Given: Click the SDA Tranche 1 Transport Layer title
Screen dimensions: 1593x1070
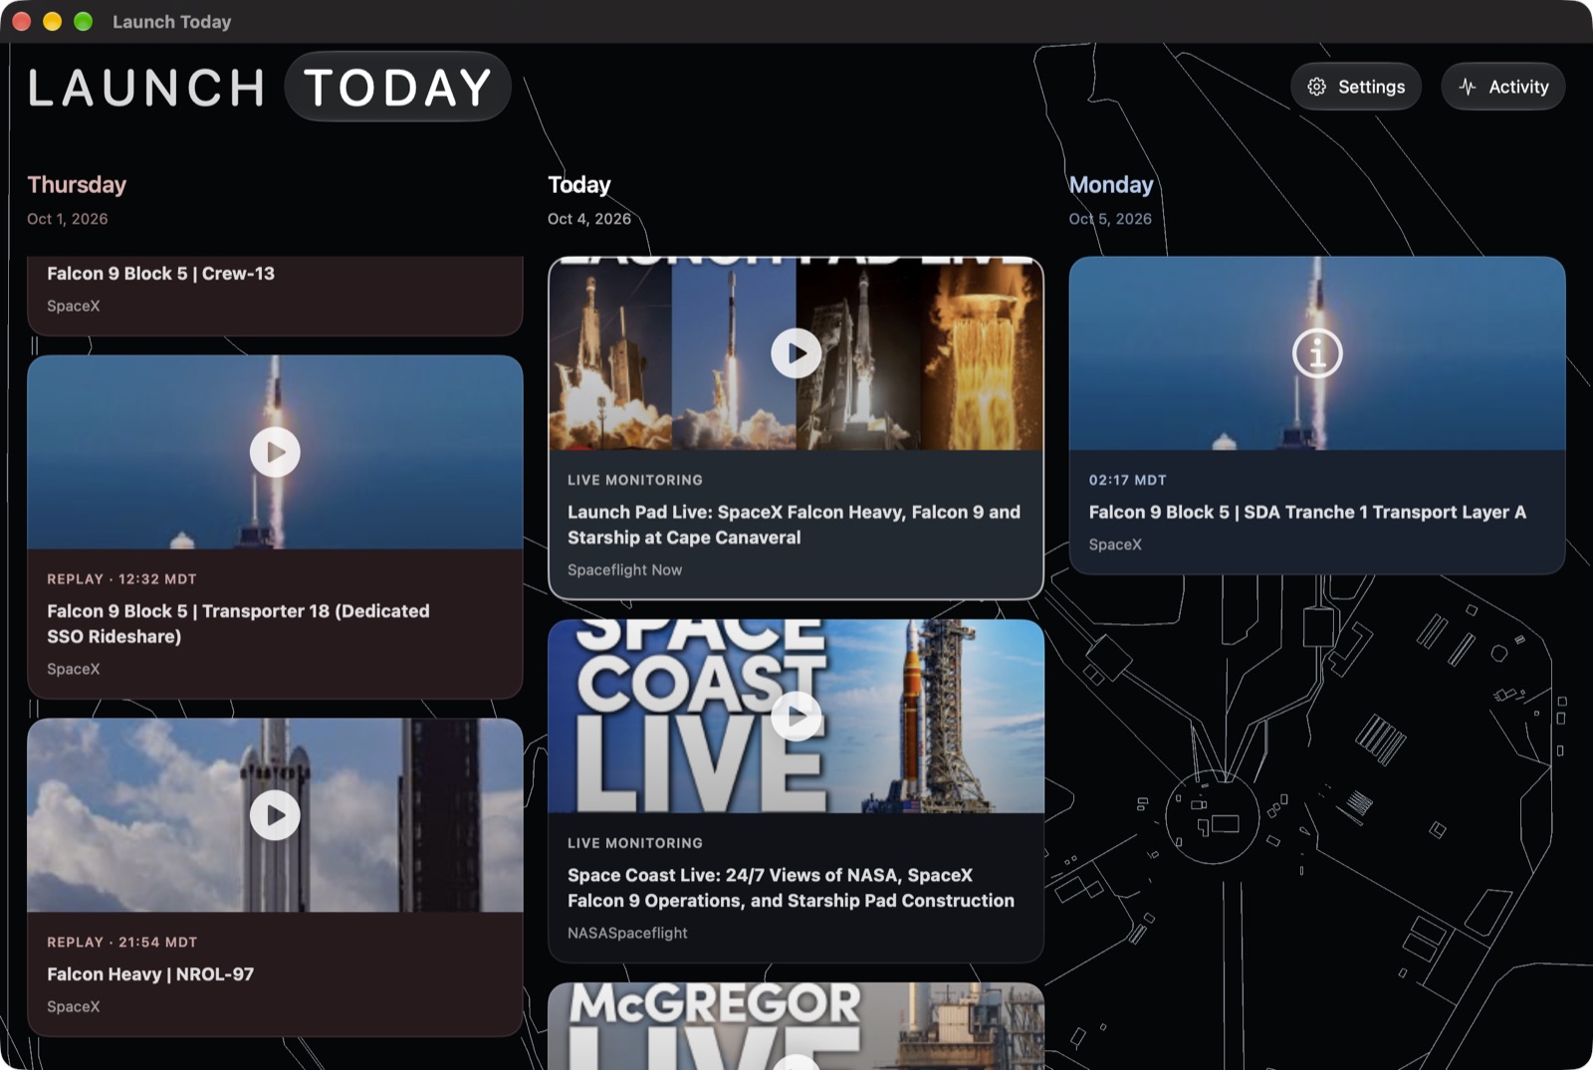Looking at the screenshot, I should [x=1307, y=512].
